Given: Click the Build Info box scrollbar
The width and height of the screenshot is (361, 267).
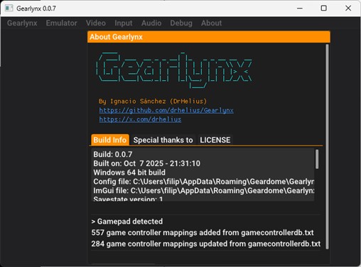Looking at the screenshot, I should tap(317, 159).
